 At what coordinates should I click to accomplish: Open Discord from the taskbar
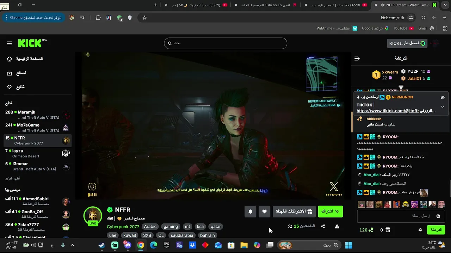click(x=127, y=245)
